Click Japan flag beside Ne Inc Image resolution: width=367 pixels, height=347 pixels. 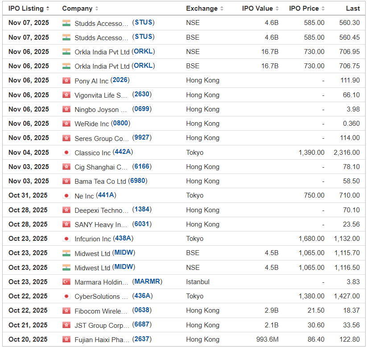point(66,196)
